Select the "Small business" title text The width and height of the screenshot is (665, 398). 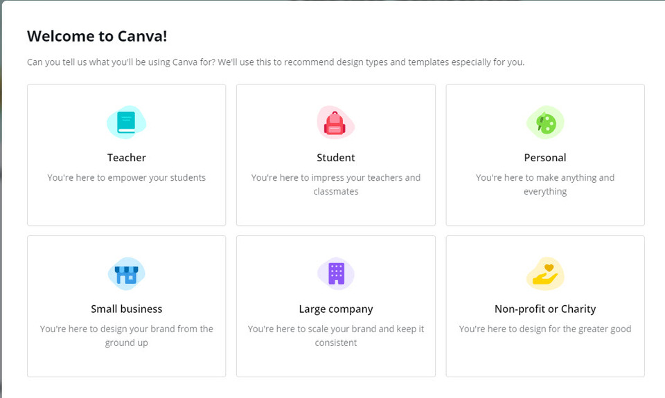126,309
